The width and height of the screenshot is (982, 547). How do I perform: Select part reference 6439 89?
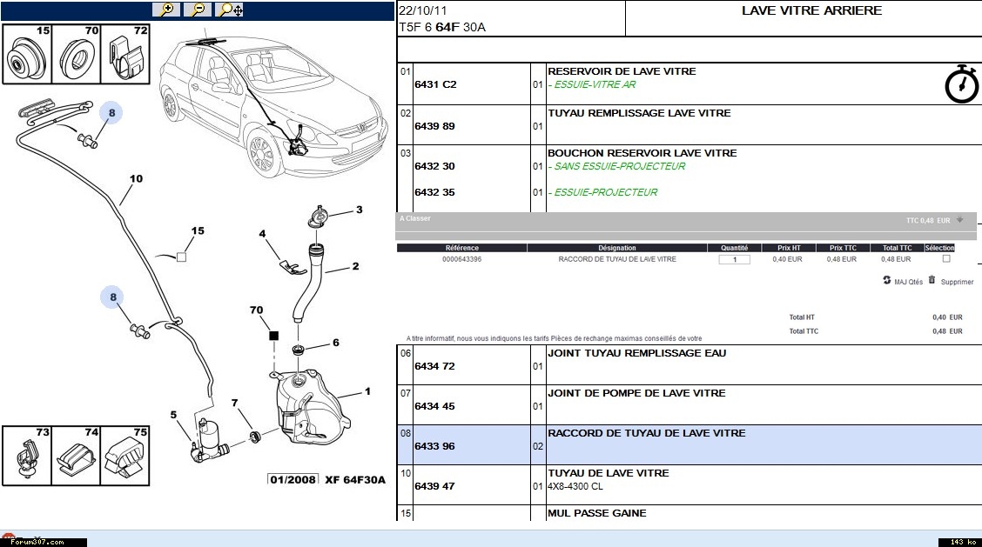pyautogui.click(x=434, y=126)
